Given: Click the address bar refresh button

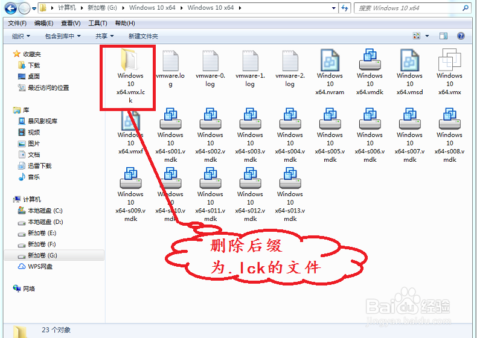Looking at the screenshot, I should pyautogui.click(x=345, y=8).
